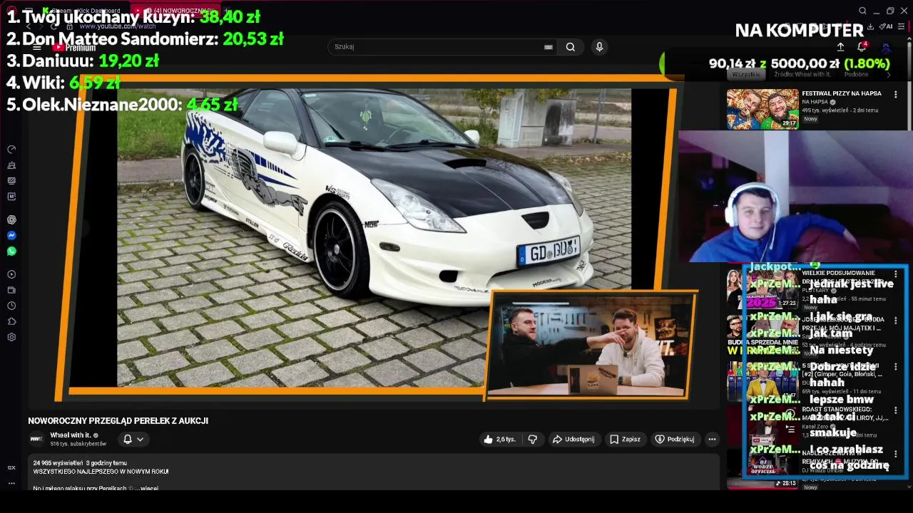913x513 pixels.
Task: Open the WhatsApp sidebar icon
Action: pyautogui.click(x=11, y=252)
